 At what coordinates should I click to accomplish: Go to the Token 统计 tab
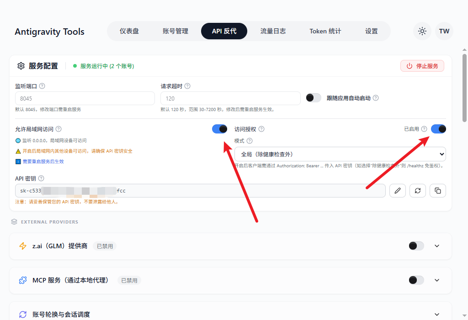(x=325, y=31)
